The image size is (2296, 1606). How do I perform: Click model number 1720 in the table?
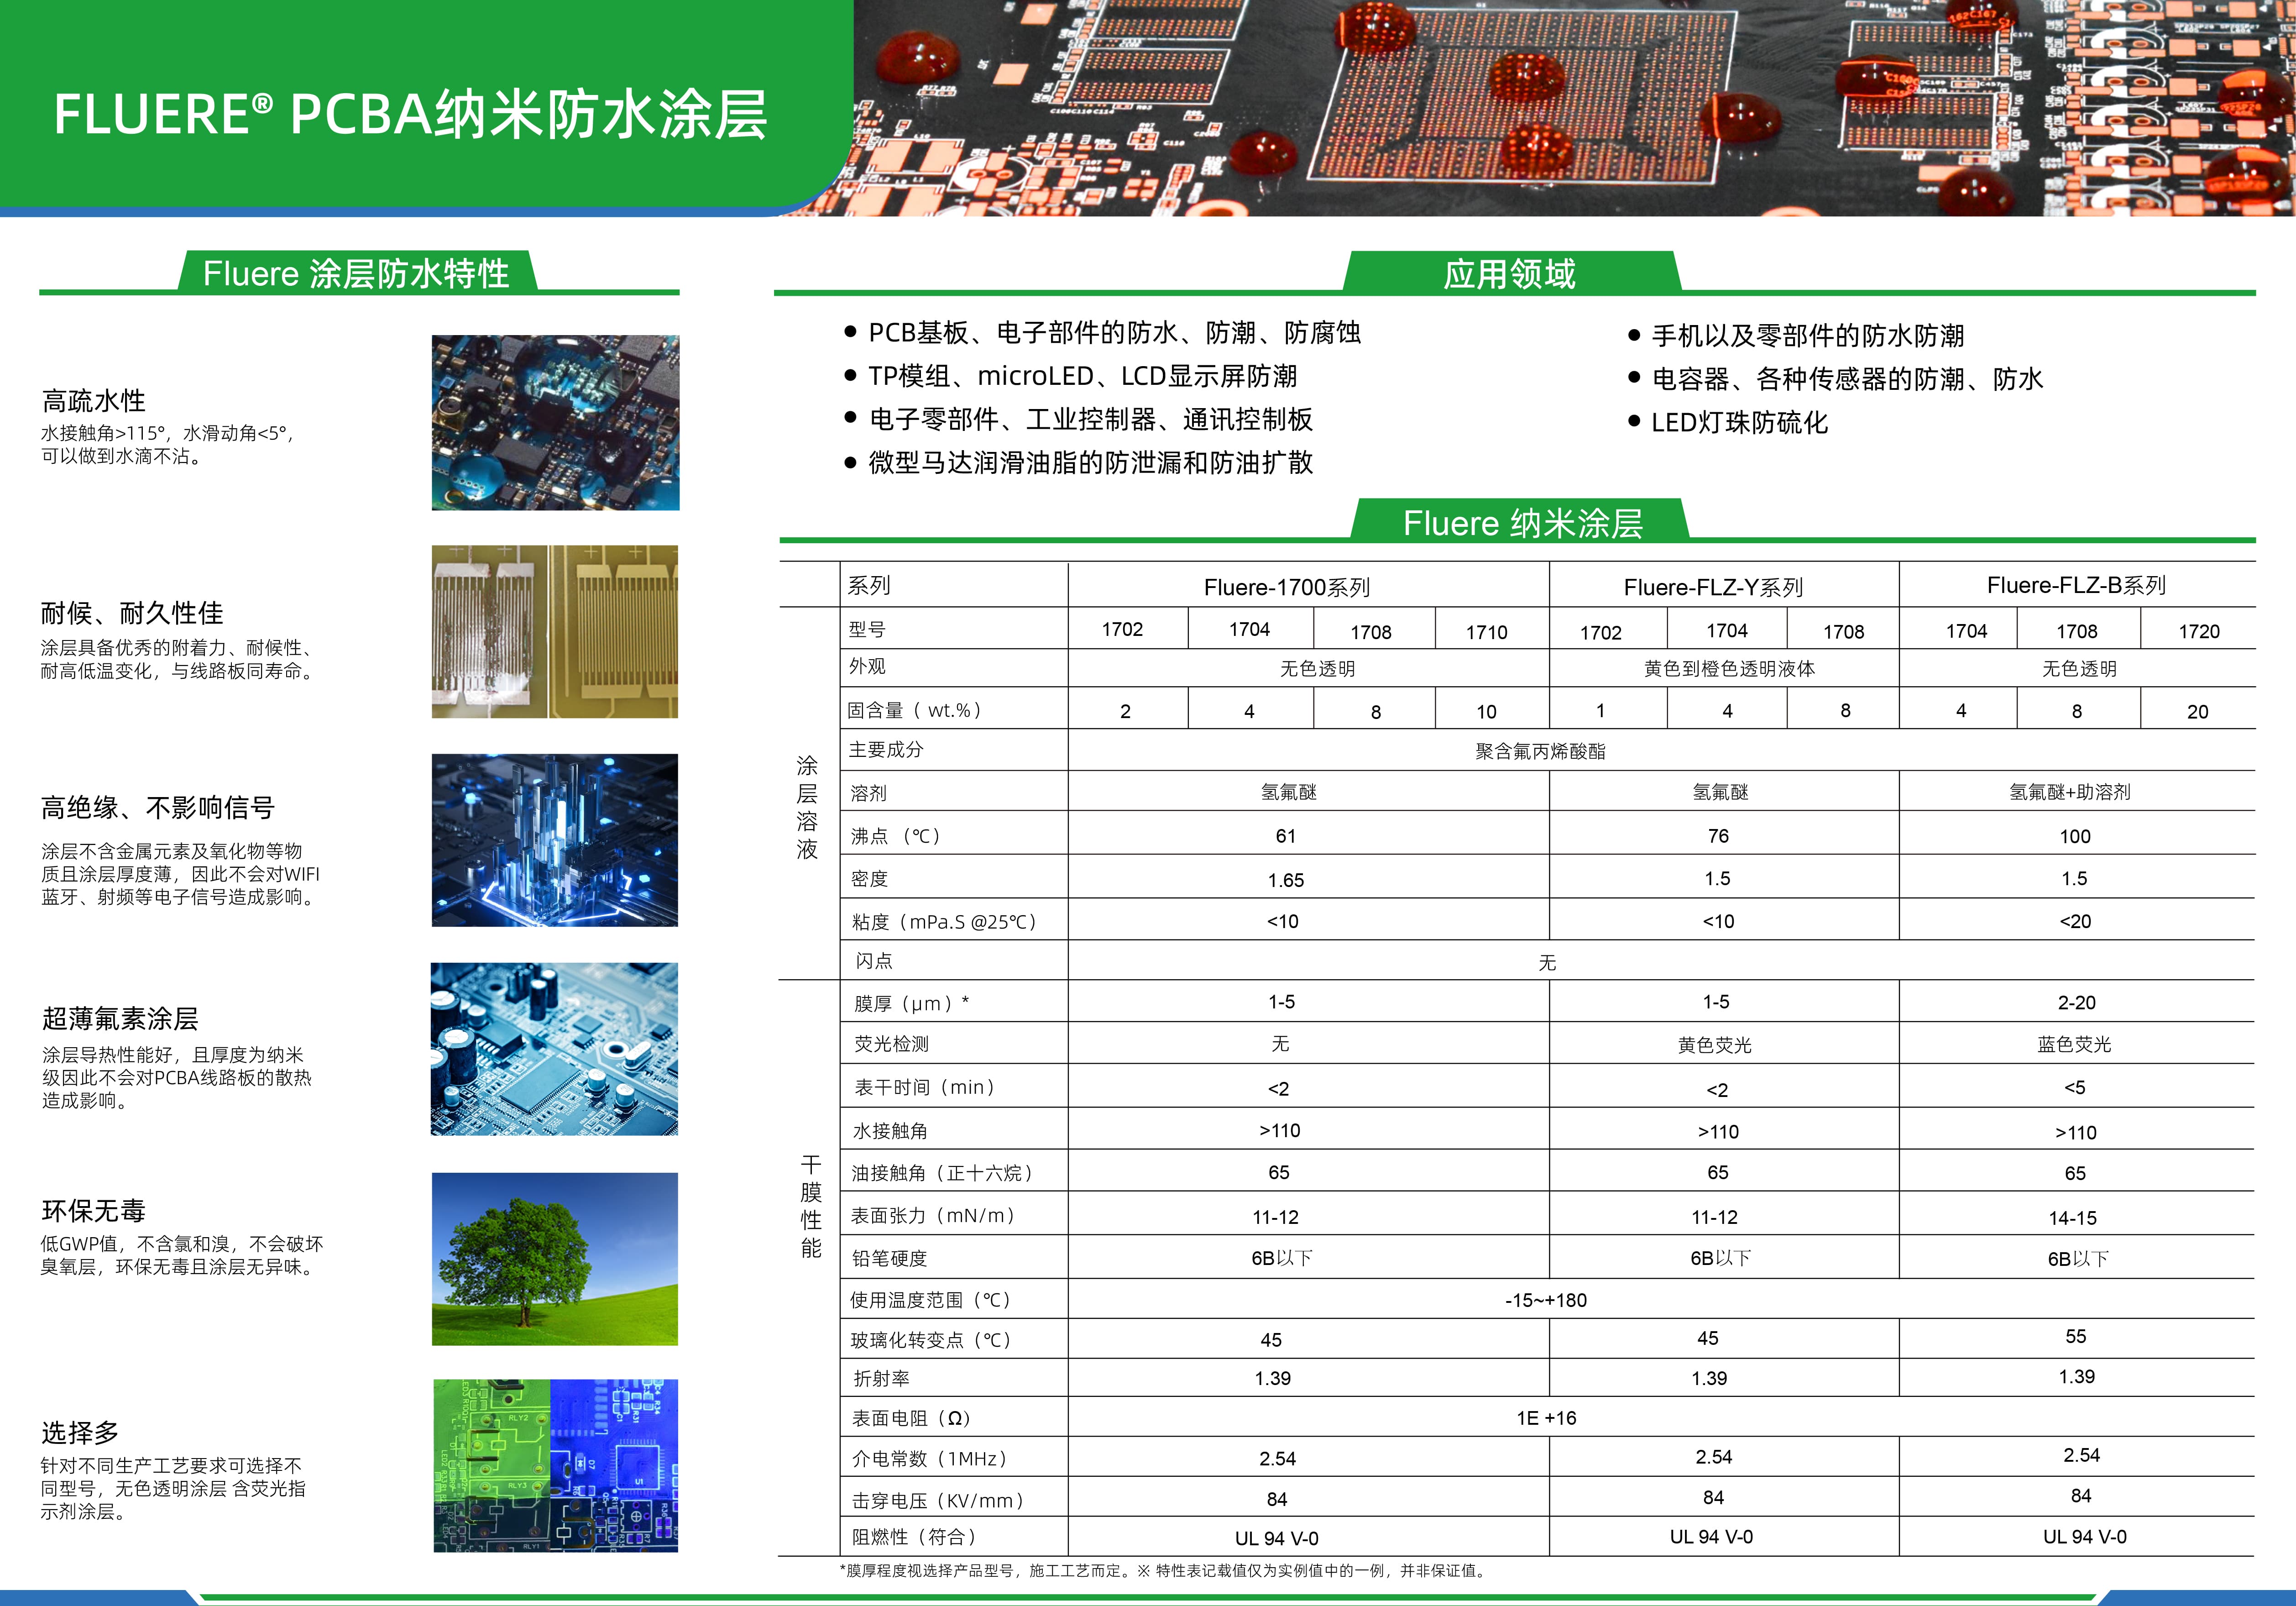(x=2198, y=631)
